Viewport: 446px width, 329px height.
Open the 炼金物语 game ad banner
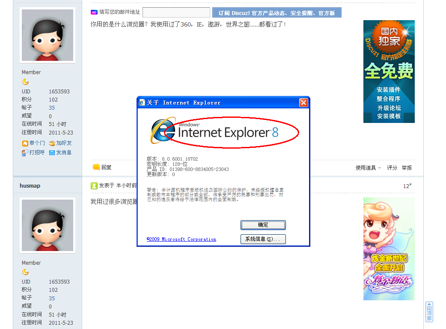(x=389, y=249)
